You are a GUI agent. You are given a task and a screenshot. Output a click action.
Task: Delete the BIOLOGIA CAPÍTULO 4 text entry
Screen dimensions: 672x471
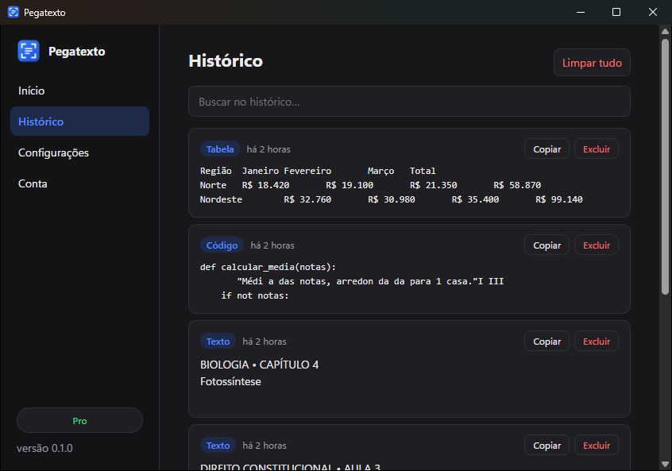point(597,342)
